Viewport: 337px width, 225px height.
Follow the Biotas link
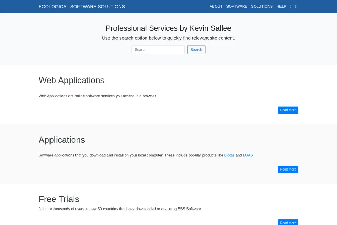[x=229, y=155]
